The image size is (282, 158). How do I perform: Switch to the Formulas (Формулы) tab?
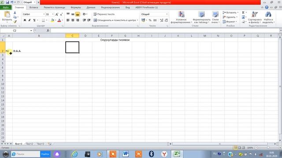(x=76, y=7)
